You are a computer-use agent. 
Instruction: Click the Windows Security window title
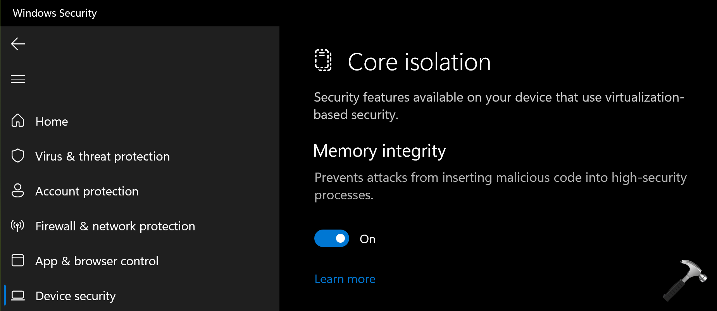tap(55, 13)
